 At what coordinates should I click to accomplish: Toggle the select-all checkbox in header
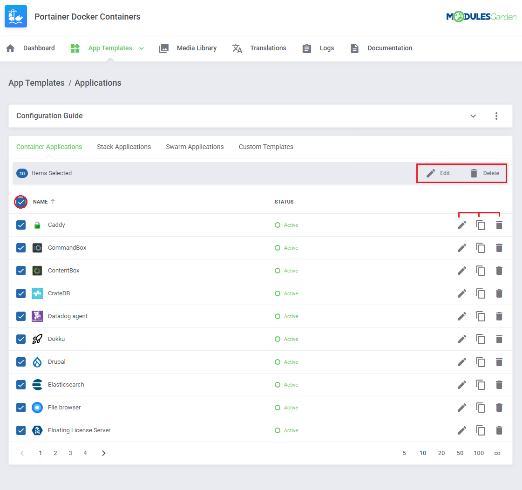pyautogui.click(x=21, y=202)
